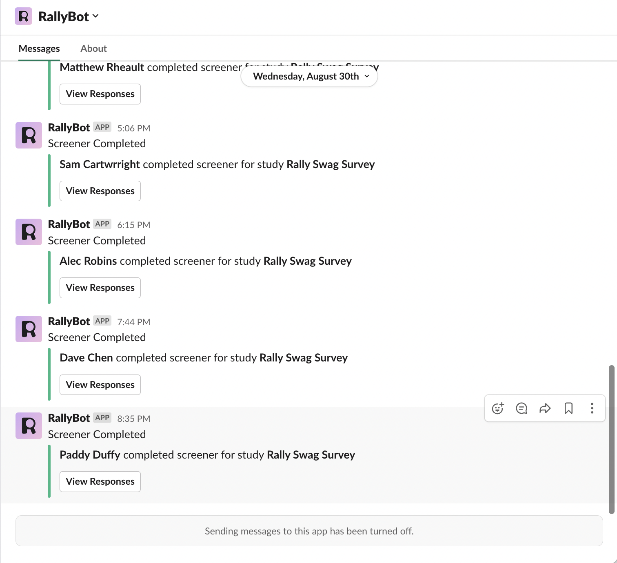View Responses for Sam Cartwrright
617x563 pixels.
pyautogui.click(x=100, y=191)
